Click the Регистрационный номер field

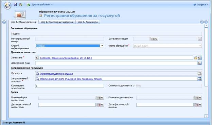click(x=70, y=39)
